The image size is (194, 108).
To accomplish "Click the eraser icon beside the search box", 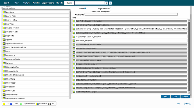I will 107,3.
